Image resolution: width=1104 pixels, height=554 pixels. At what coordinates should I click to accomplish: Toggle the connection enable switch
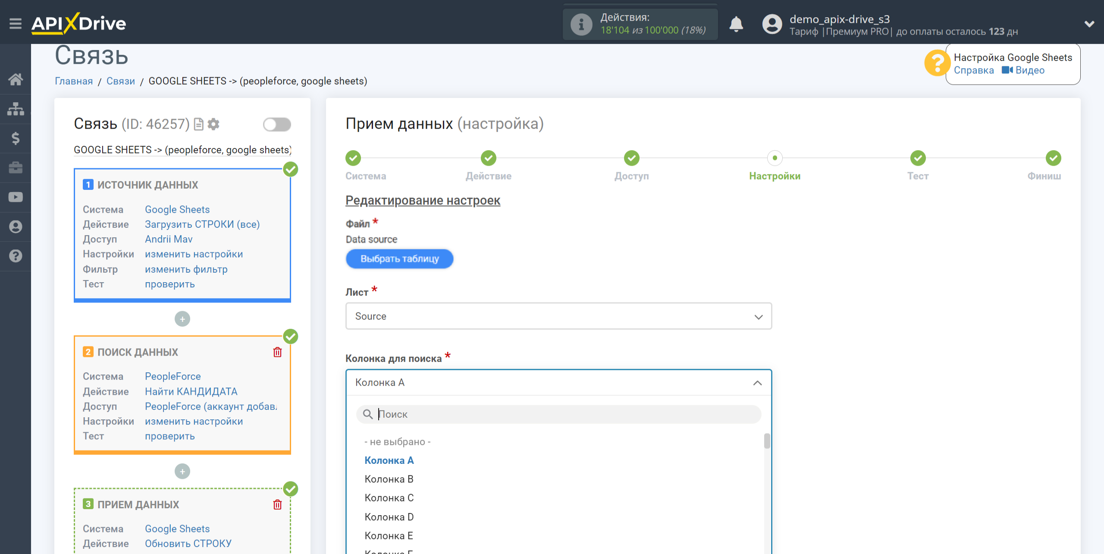click(276, 124)
